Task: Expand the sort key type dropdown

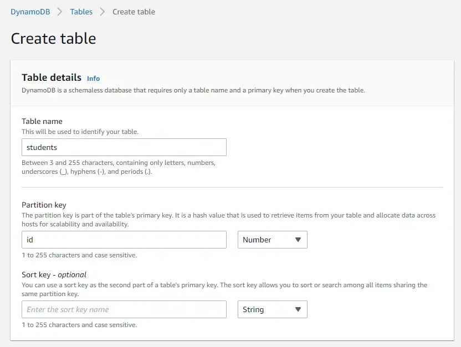Action: tap(272, 309)
